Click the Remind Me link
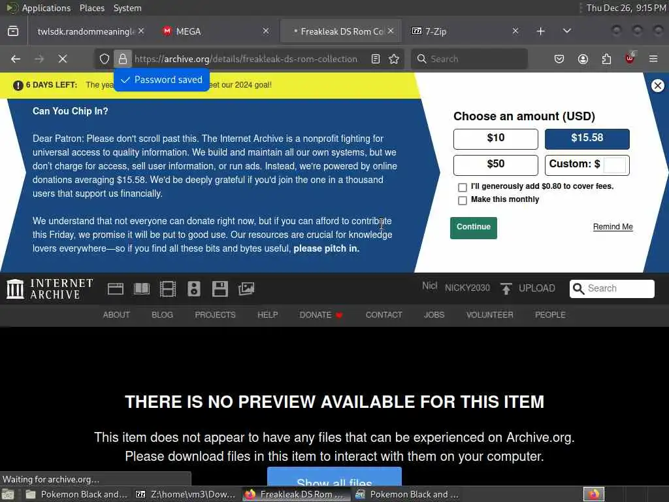Screen dimensions: 669x502 coord(613,227)
